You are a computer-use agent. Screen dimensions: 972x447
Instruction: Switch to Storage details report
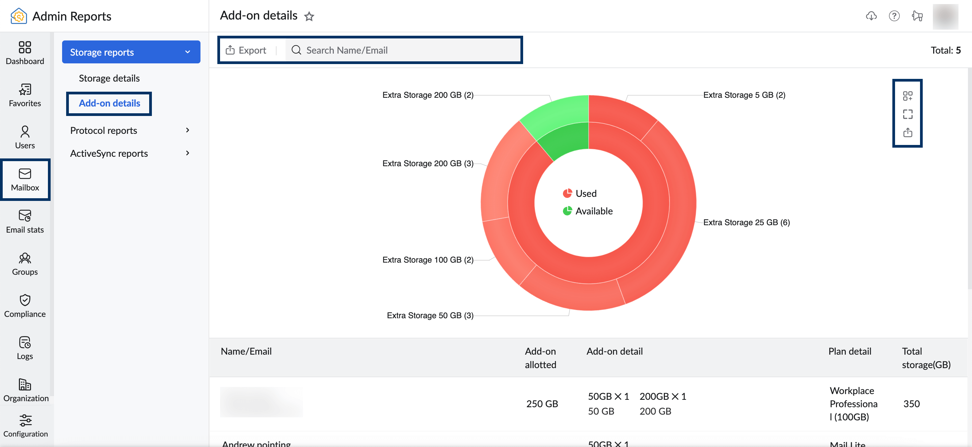pos(109,78)
